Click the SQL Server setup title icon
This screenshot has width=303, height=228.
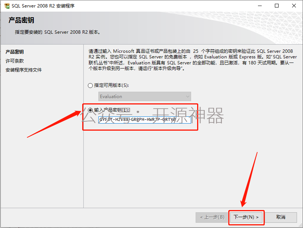pyautogui.click(x=7, y=6)
